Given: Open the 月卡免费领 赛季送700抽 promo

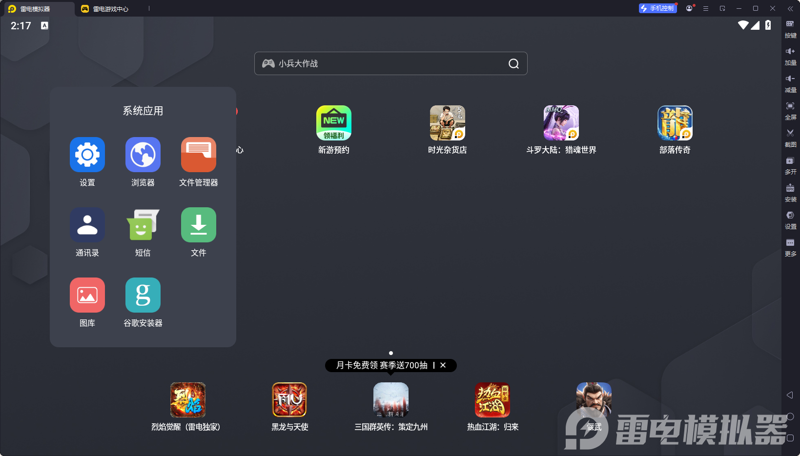Looking at the screenshot, I should [382, 365].
